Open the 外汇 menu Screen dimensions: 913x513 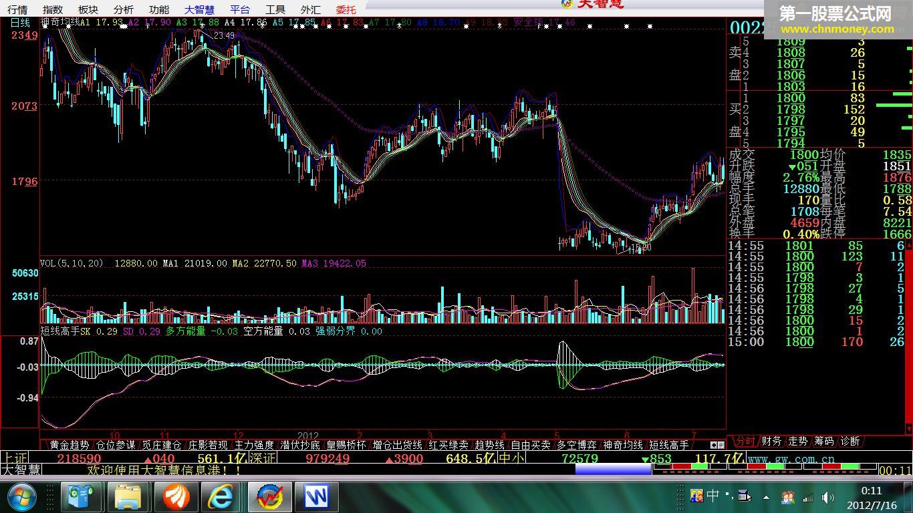coord(310,9)
